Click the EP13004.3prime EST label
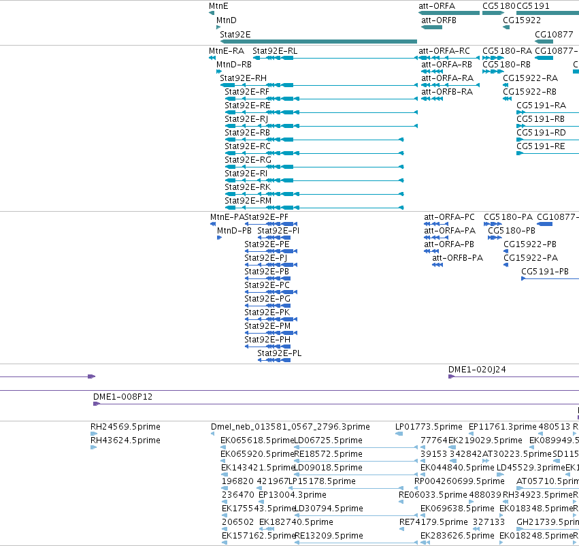This screenshot has height=546, width=579. [x=293, y=495]
